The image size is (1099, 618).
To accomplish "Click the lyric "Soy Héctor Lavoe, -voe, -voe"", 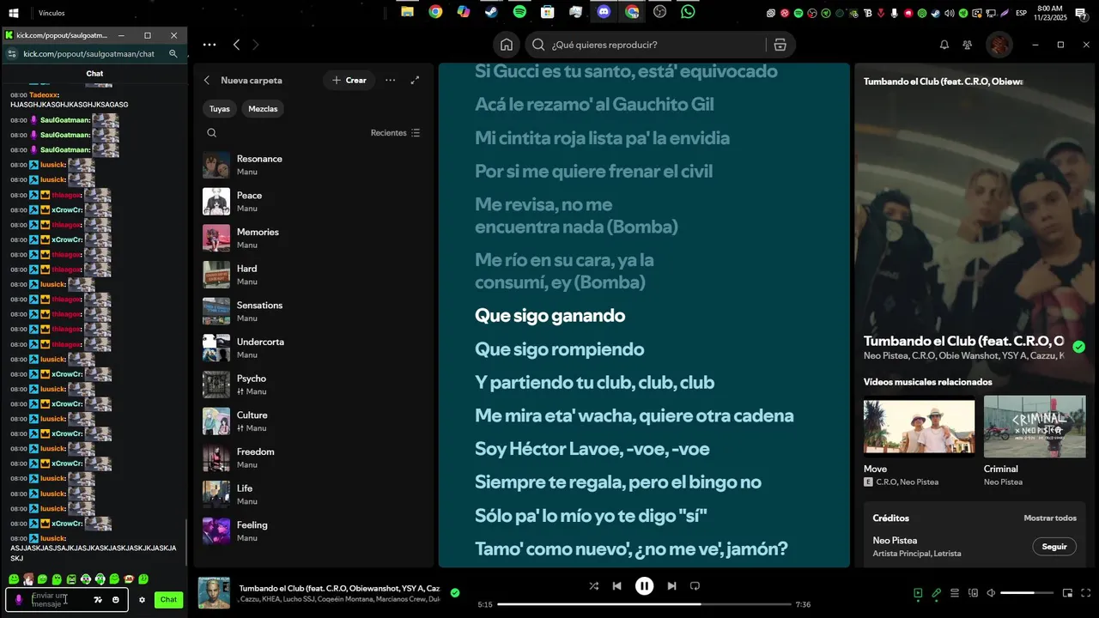I will click(x=592, y=449).
